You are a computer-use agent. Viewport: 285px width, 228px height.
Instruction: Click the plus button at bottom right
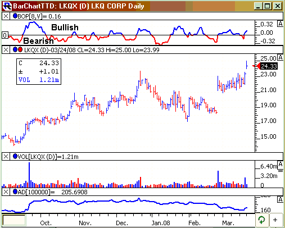tap(275, 220)
